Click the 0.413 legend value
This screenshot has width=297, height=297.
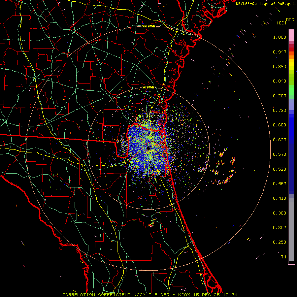(280, 198)
